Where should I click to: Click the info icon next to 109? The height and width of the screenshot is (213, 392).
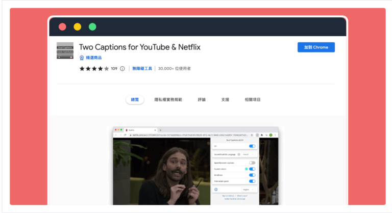[122, 69]
